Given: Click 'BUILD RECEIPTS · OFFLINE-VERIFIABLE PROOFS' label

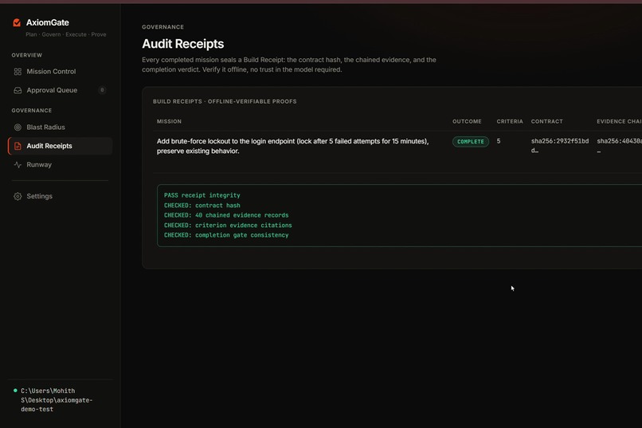Looking at the screenshot, I should pyautogui.click(x=225, y=101).
